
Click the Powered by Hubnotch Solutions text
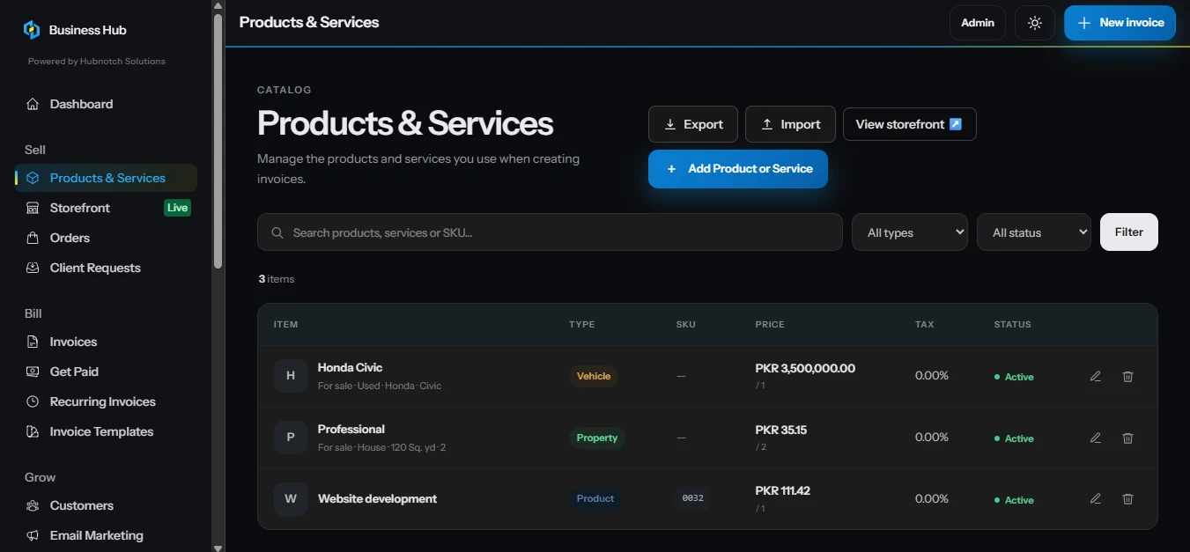click(97, 62)
